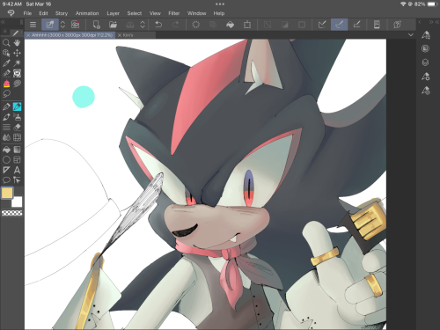Collapse the left palette with double arrows

pos(3,22)
